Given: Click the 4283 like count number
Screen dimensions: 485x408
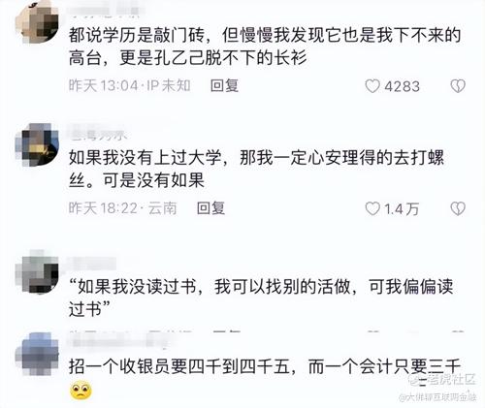Looking at the screenshot, I should (402, 86).
